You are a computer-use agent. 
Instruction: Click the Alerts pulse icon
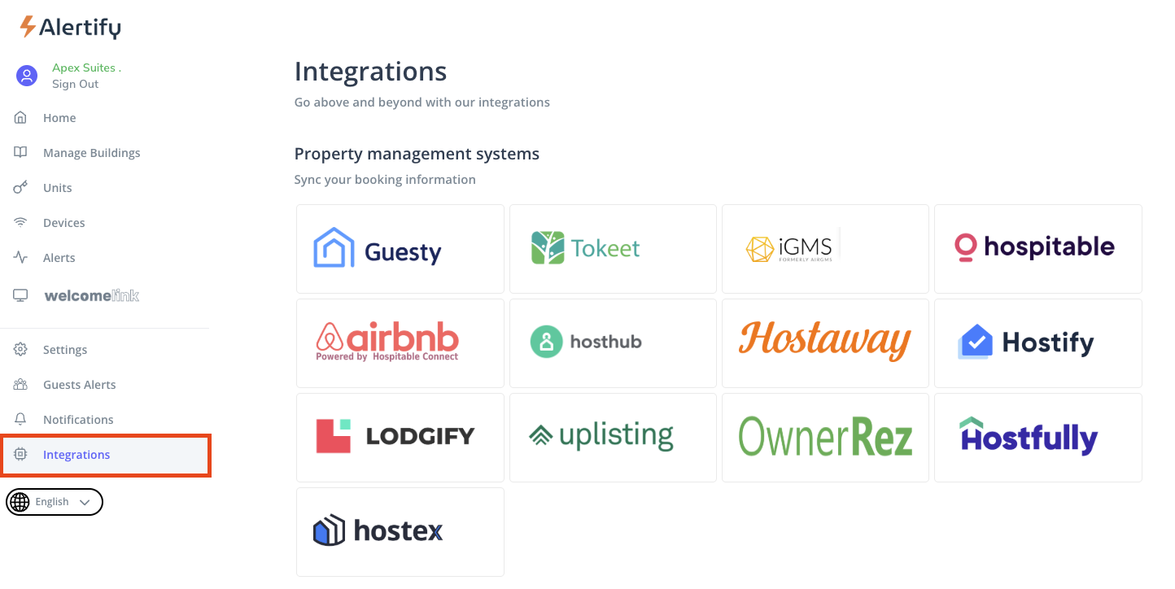pos(21,258)
